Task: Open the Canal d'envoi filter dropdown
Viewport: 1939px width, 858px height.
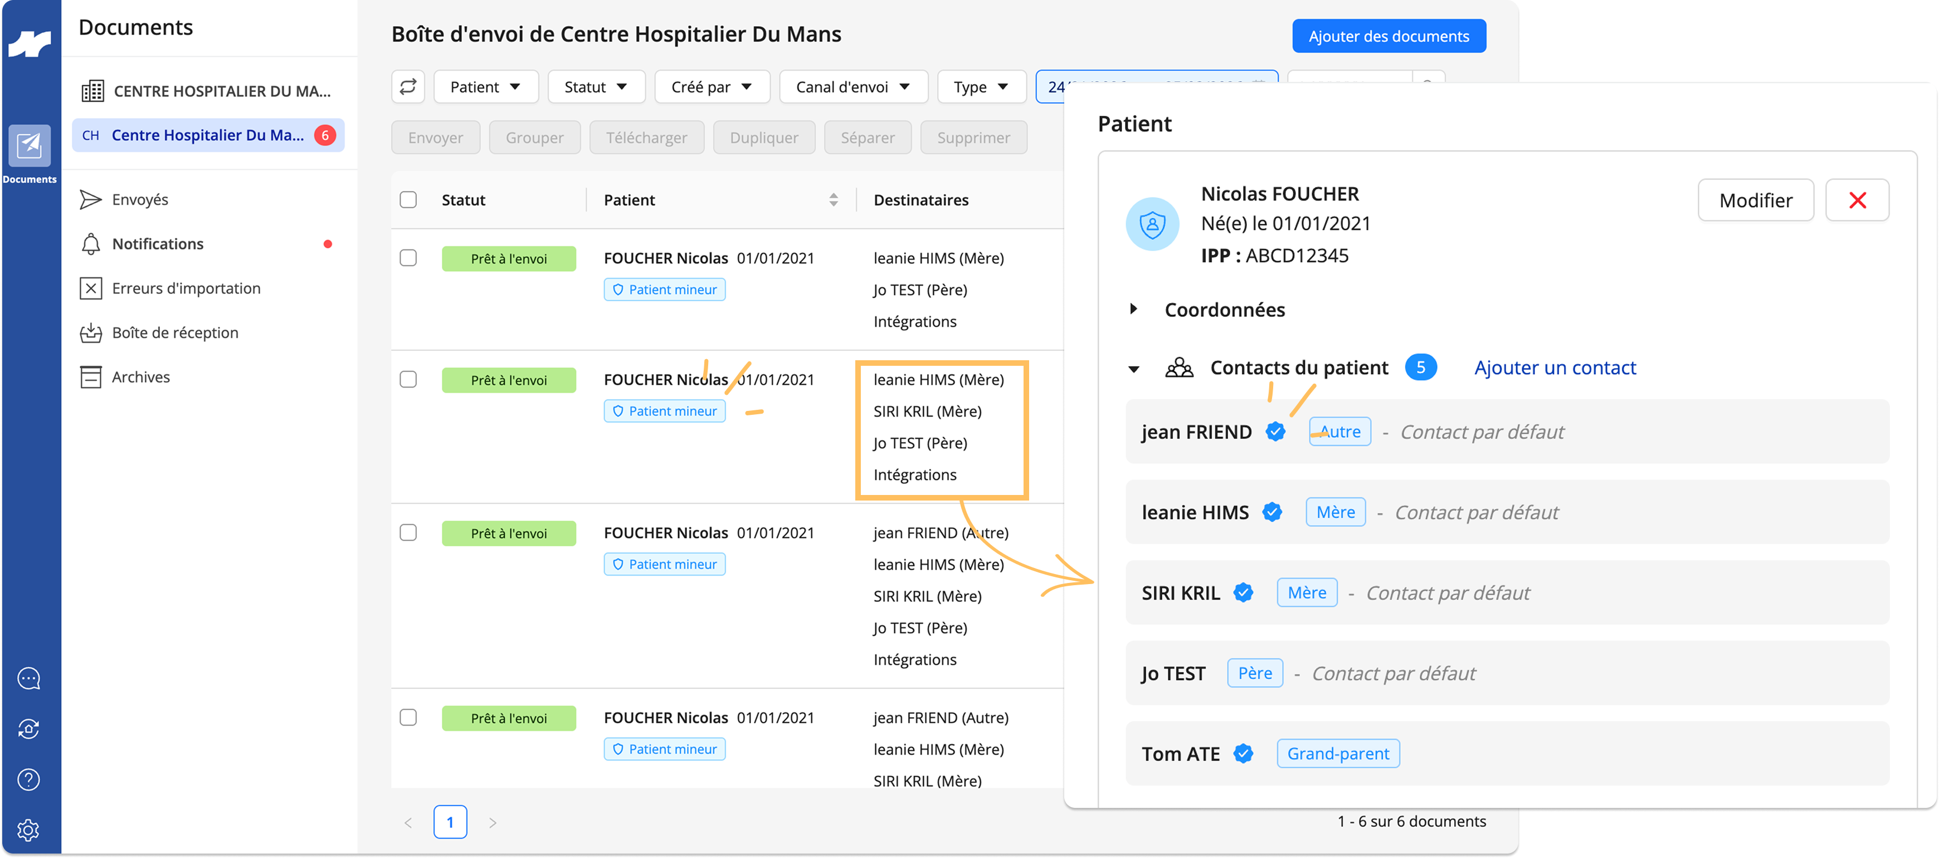Action: click(x=853, y=86)
